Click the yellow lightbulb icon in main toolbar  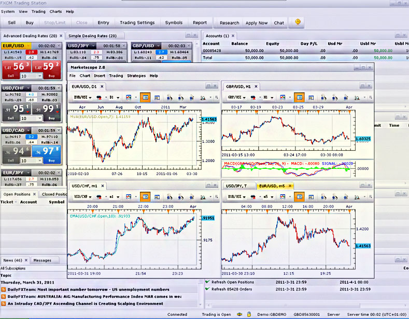pos(298,22)
